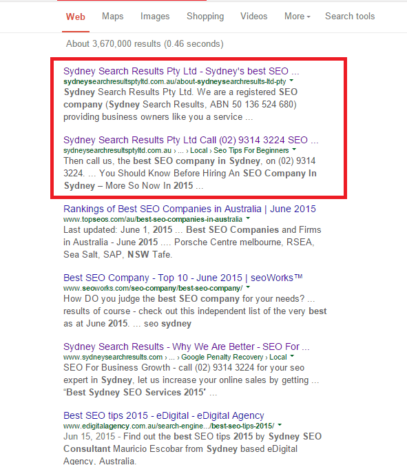Open Best SEO Company Top 10 seoWorks link
This screenshot has width=407, height=465.
pyautogui.click(x=183, y=278)
